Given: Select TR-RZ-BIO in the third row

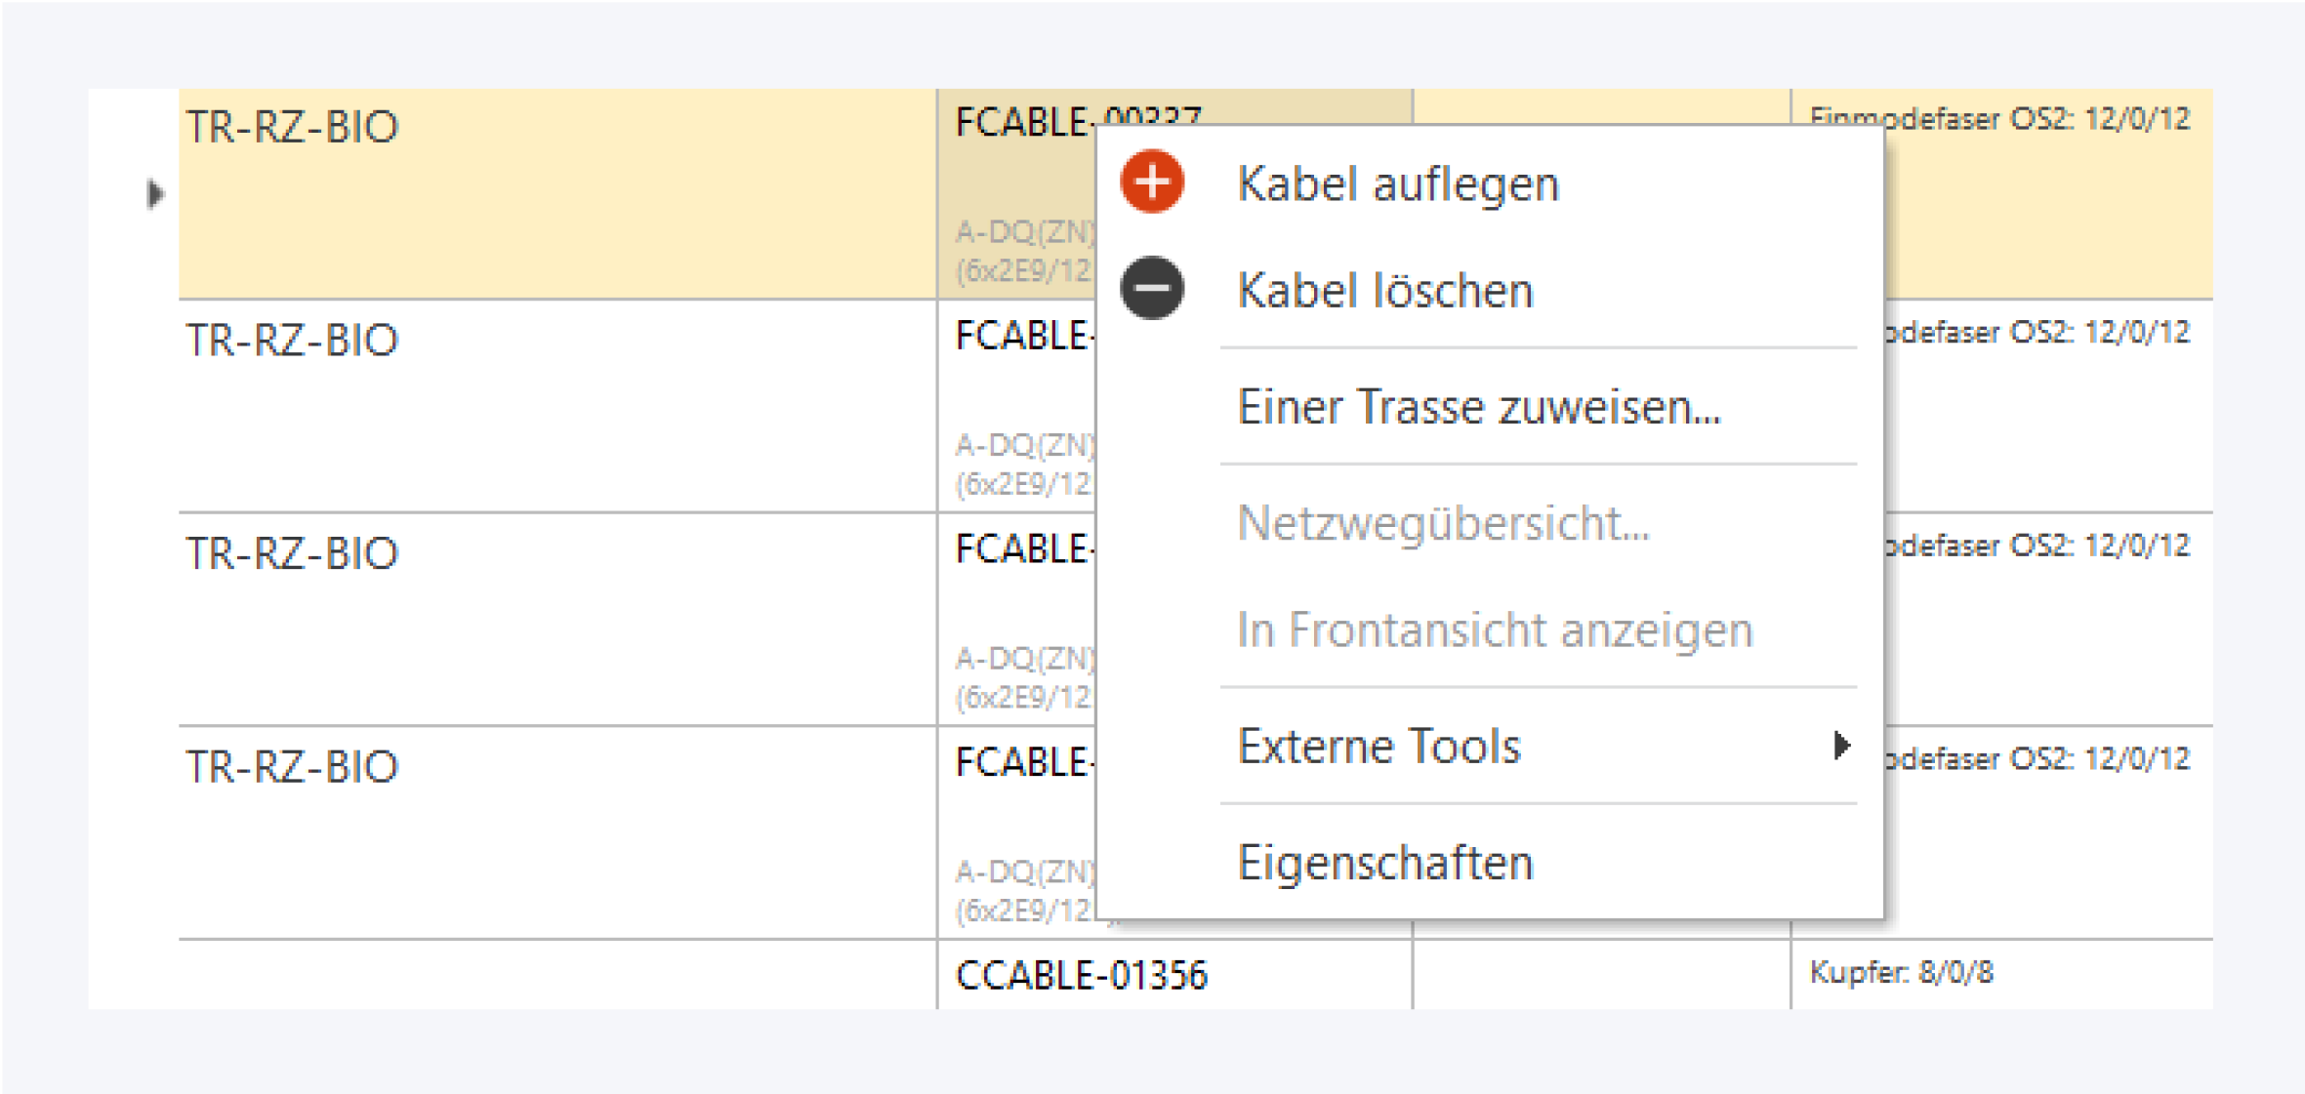Looking at the screenshot, I should point(292,553).
